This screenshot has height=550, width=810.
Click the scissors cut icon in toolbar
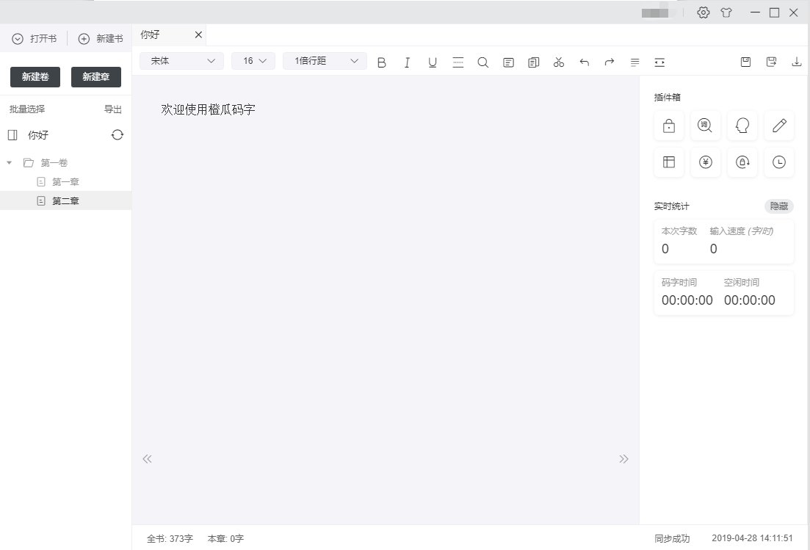point(559,62)
